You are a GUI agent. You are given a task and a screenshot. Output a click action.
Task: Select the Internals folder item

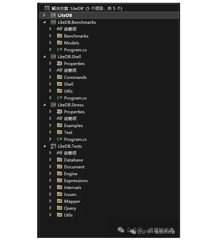pyautogui.click(x=72, y=187)
